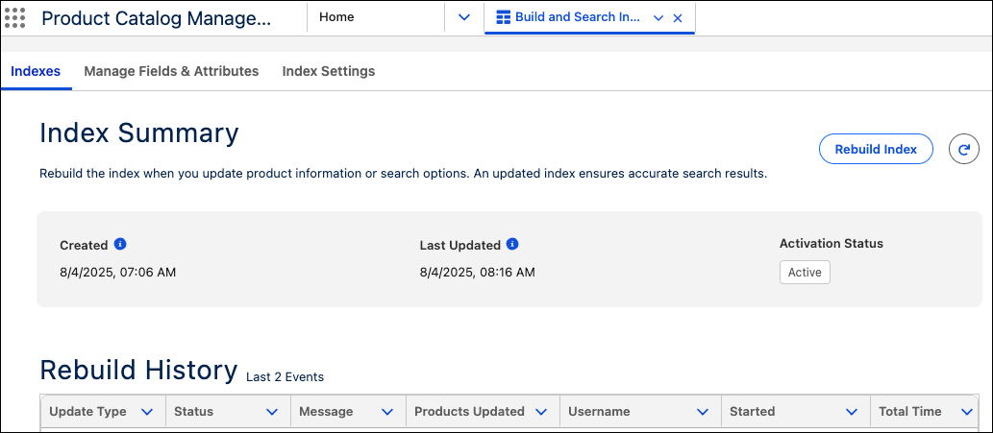This screenshot has width=993, height=433.
Task: Open Message column menu chevron
Action: 387,412
